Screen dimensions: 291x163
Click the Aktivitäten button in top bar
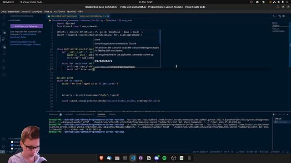[x=8, y=2]
